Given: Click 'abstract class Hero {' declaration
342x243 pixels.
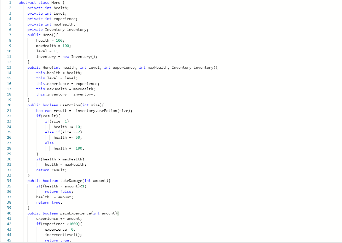Looking at the screenshot, I should click(42, 3).
